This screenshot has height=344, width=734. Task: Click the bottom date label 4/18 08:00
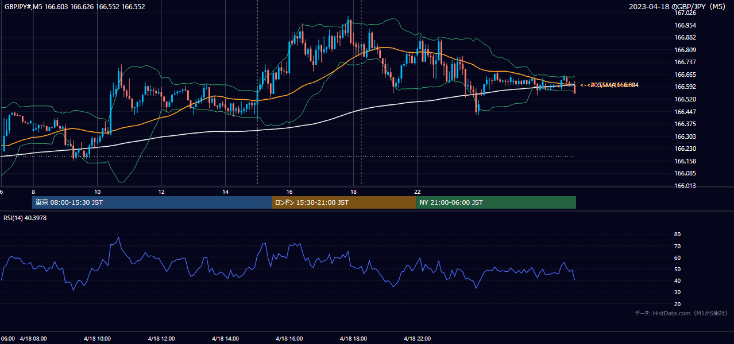33,338
